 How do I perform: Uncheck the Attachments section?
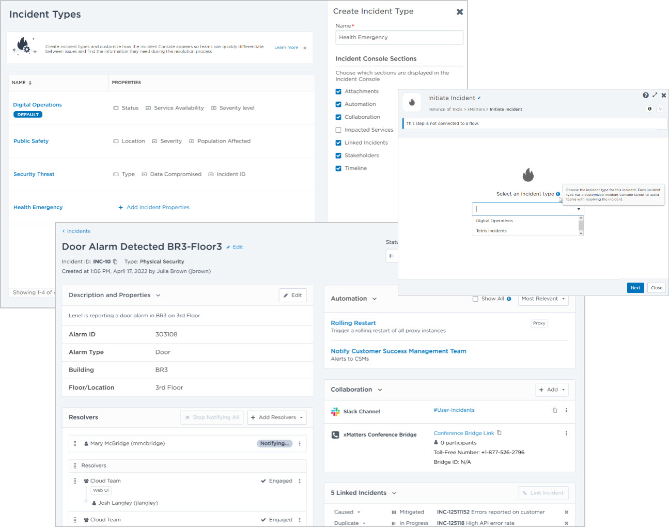pyautogui.click(x=338, y=91)
